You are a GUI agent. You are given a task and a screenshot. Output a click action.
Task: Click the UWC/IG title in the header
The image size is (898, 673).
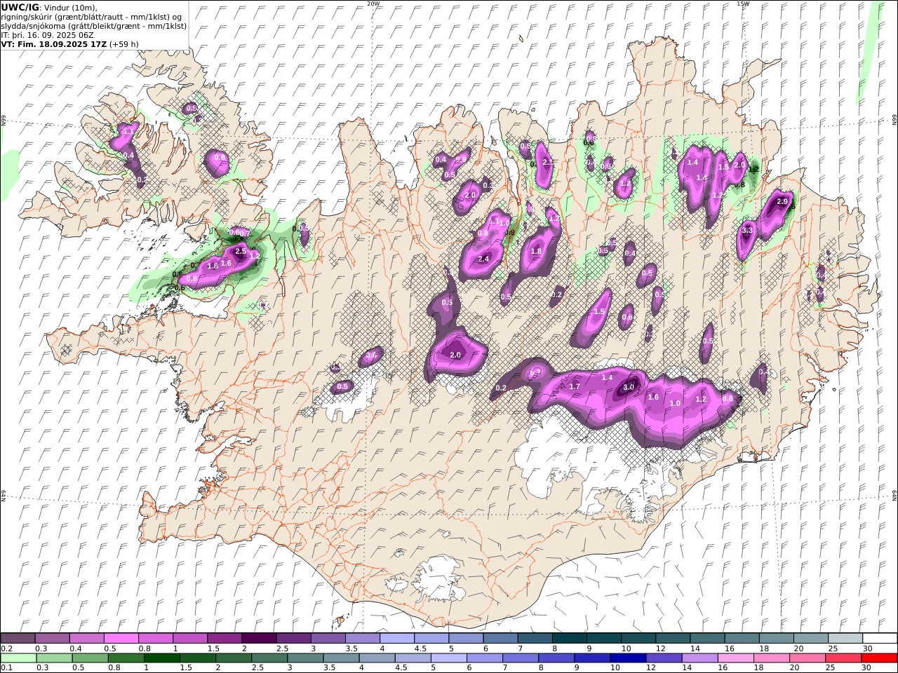(20, 7)
